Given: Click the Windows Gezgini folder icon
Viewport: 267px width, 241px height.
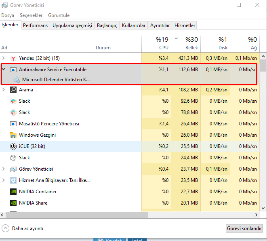Looking at the screenshot, I should pyautogui.click(x=13, y=135).
